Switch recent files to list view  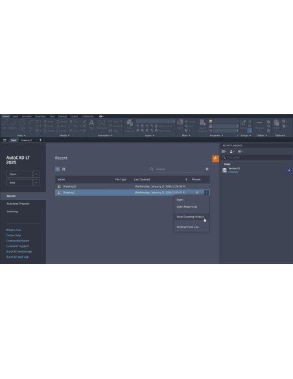(x=58, y=169)
